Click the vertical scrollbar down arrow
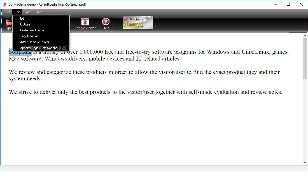The width and height of the screenshot is (308, 172). [x=305, y=162]
